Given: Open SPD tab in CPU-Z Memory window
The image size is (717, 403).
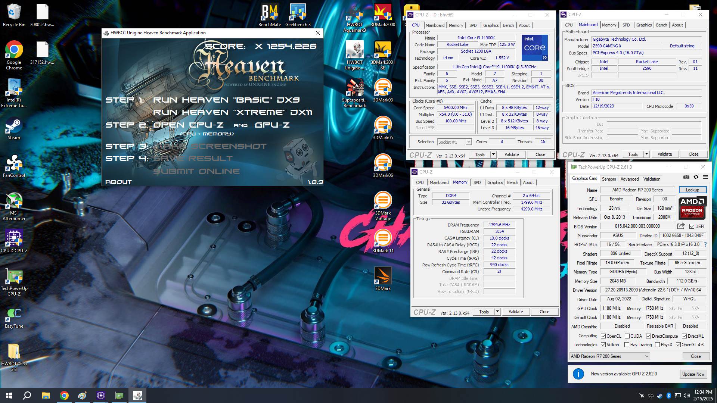Looking at the screenshot, I should point(477,182).
